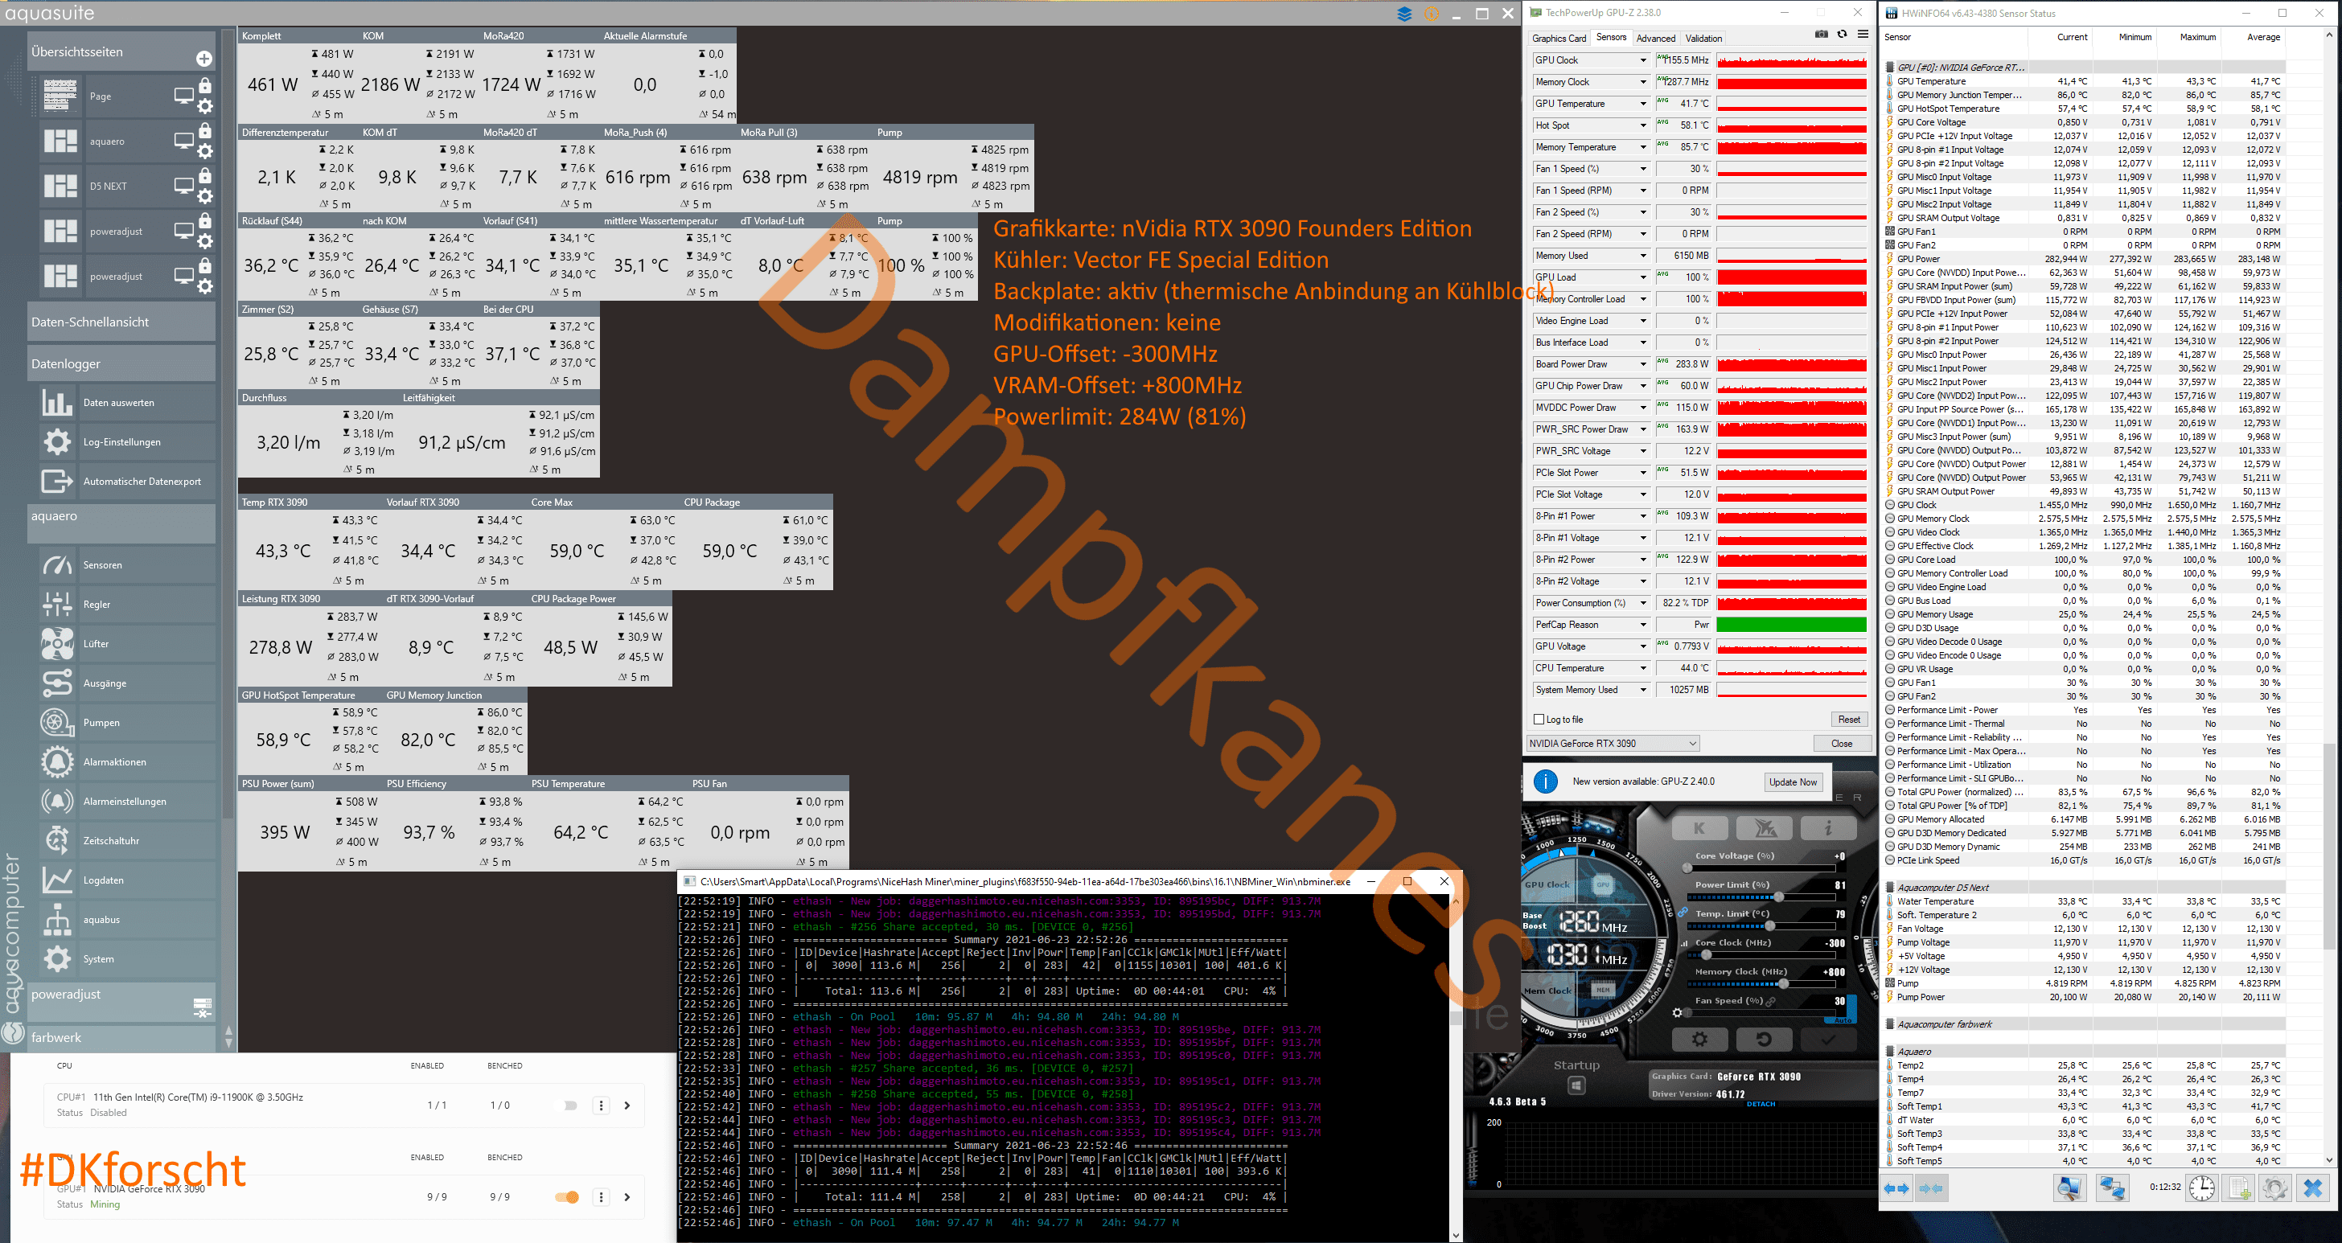The image size is (2342, 1243).
Task: Open Log-Einstellungen gear icon
Action: (x=57, y=441)
